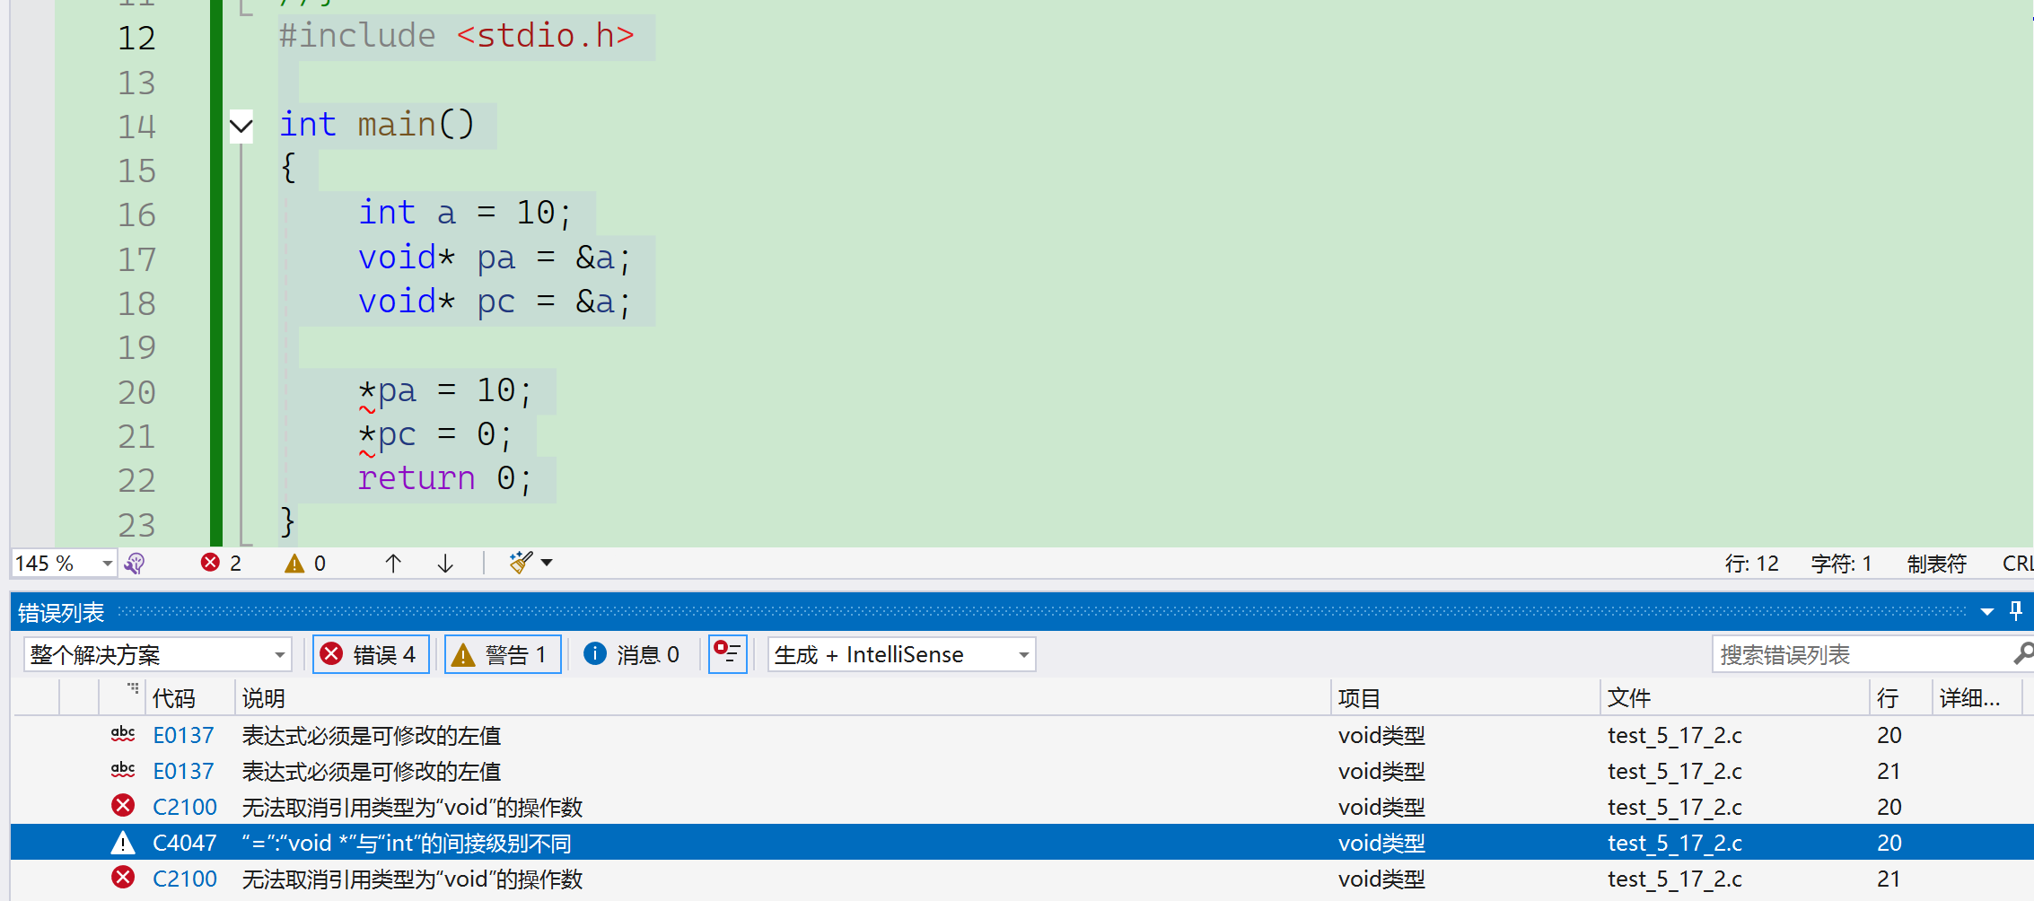Toggle the 警告 1 warnings filter
The image size is (2034, 901).
[x=503, y=654]
